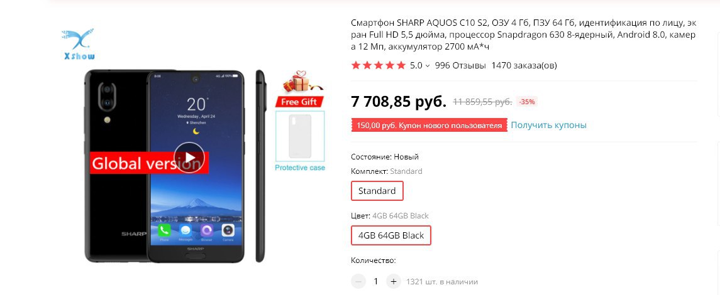Click the Free Gift box icon

299,81
